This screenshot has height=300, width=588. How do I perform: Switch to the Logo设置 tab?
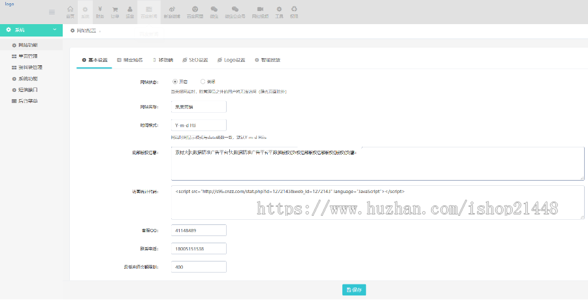click(x=231, y=60)
